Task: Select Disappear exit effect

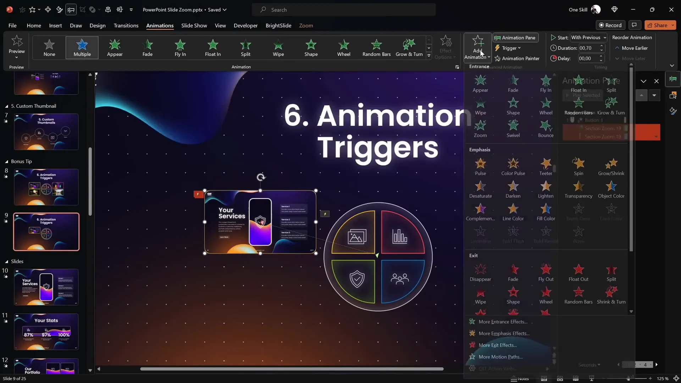Action: (x=480, y=273)
